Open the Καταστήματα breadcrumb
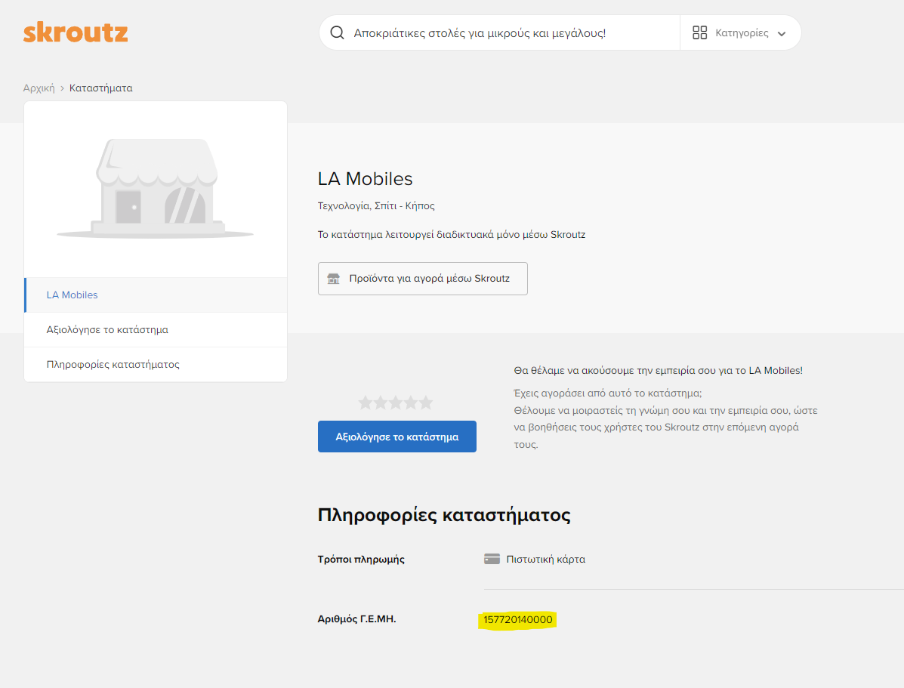Viewport: 904px width, 688px height. coord(101,88)
